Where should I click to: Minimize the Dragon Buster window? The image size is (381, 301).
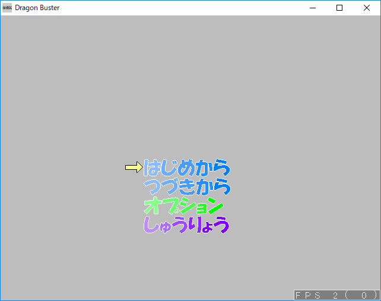point(313,8)
